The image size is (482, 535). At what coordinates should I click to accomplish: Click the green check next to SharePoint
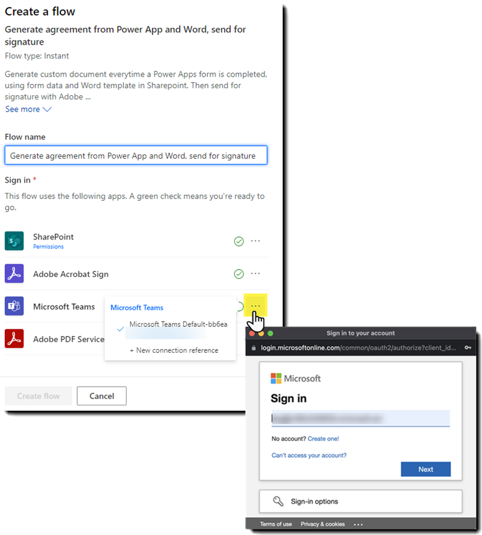tap(239, 241)
